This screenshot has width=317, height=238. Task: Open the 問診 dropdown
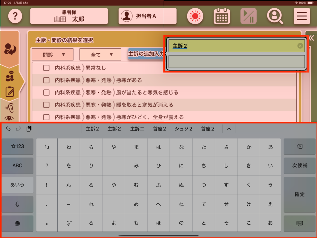click(x=53, y=55)
